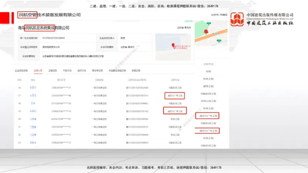
Task: Click the 身份证号 column header
Action: pyautogui.click(x=61, y=80)
